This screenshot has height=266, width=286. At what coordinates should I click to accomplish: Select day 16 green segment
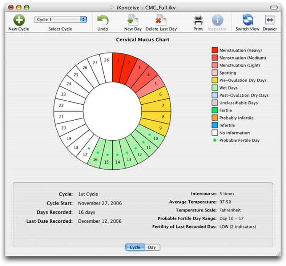pyautogui.click(x=98, y=153)
